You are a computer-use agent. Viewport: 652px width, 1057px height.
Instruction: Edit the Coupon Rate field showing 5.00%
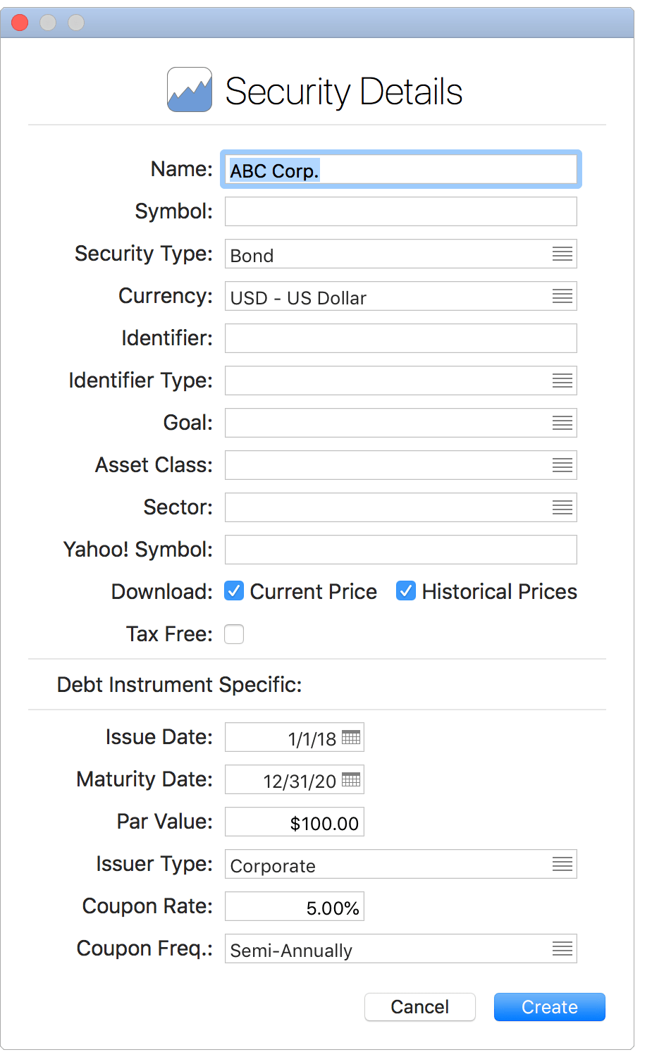(294, 906)
